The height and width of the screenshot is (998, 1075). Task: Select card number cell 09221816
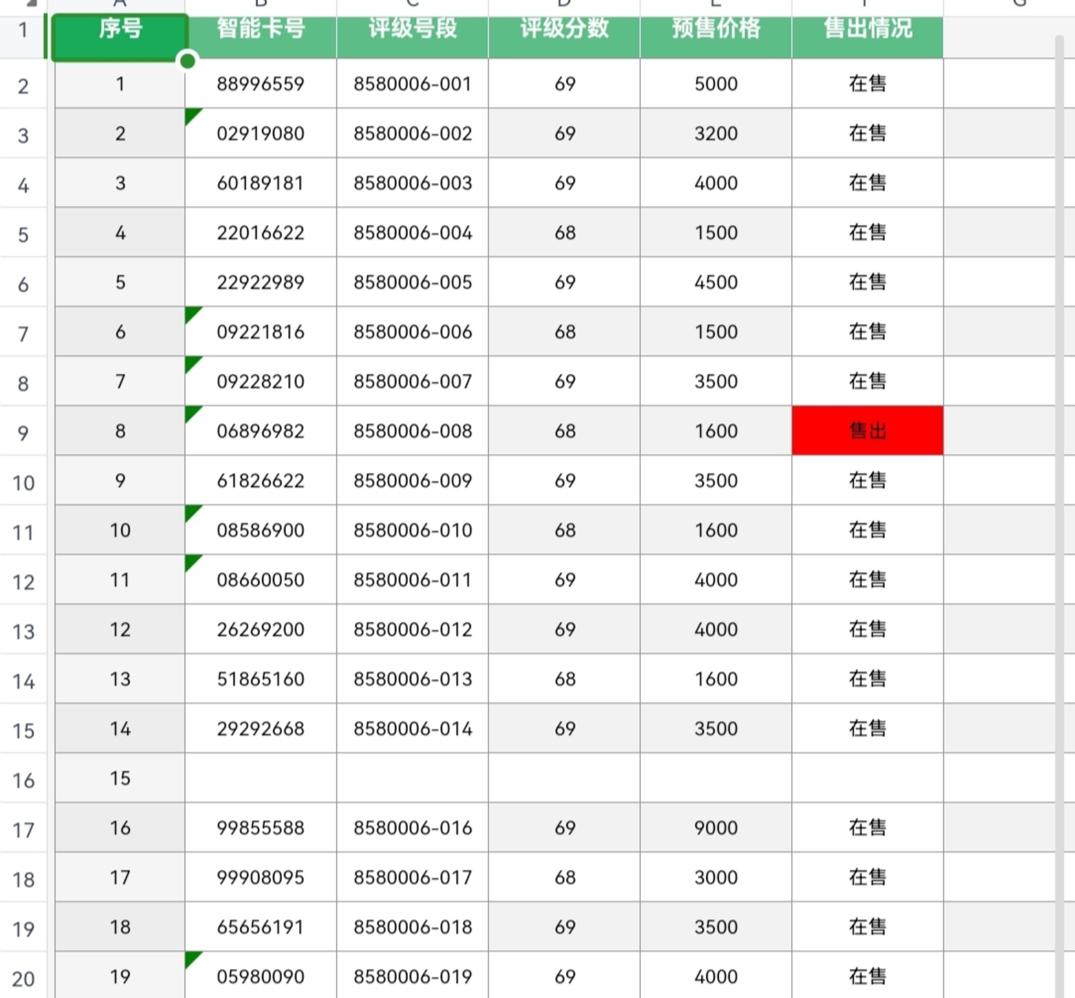click(x=261, y=331)
